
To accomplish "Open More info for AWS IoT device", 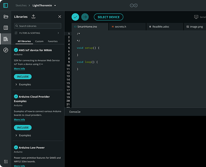I will point(19,69).
